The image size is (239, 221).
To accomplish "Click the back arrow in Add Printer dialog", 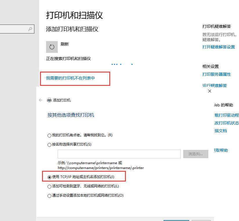I will 40,100.
